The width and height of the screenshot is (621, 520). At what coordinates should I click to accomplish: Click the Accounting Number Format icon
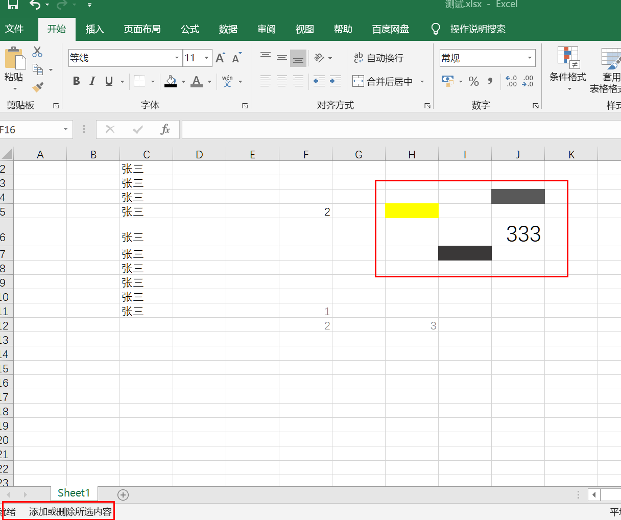click(x=448, y=81)
